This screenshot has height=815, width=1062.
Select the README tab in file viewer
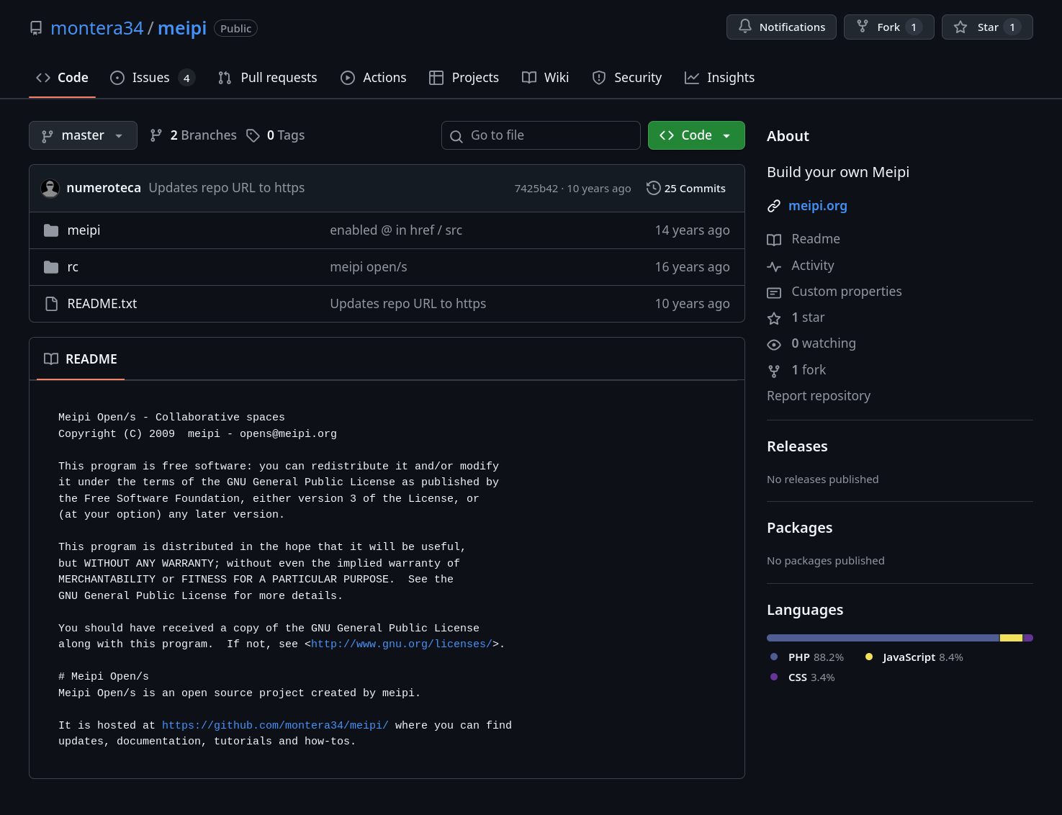81,359
